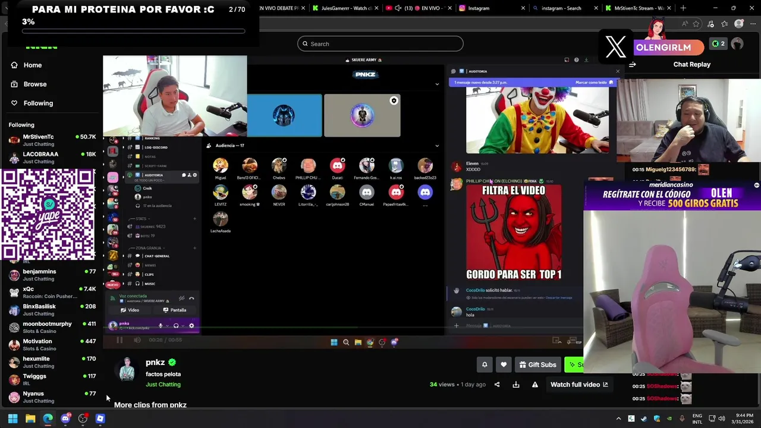761x428 pixels.
Task: Open the Kick user profile avatar
Action: tap(737, 44)
